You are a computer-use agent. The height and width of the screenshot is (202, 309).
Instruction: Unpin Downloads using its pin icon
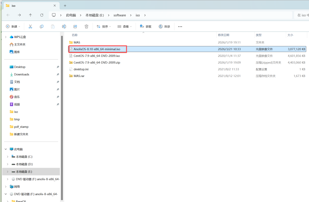pyautogui.click(x=58, y=74)
